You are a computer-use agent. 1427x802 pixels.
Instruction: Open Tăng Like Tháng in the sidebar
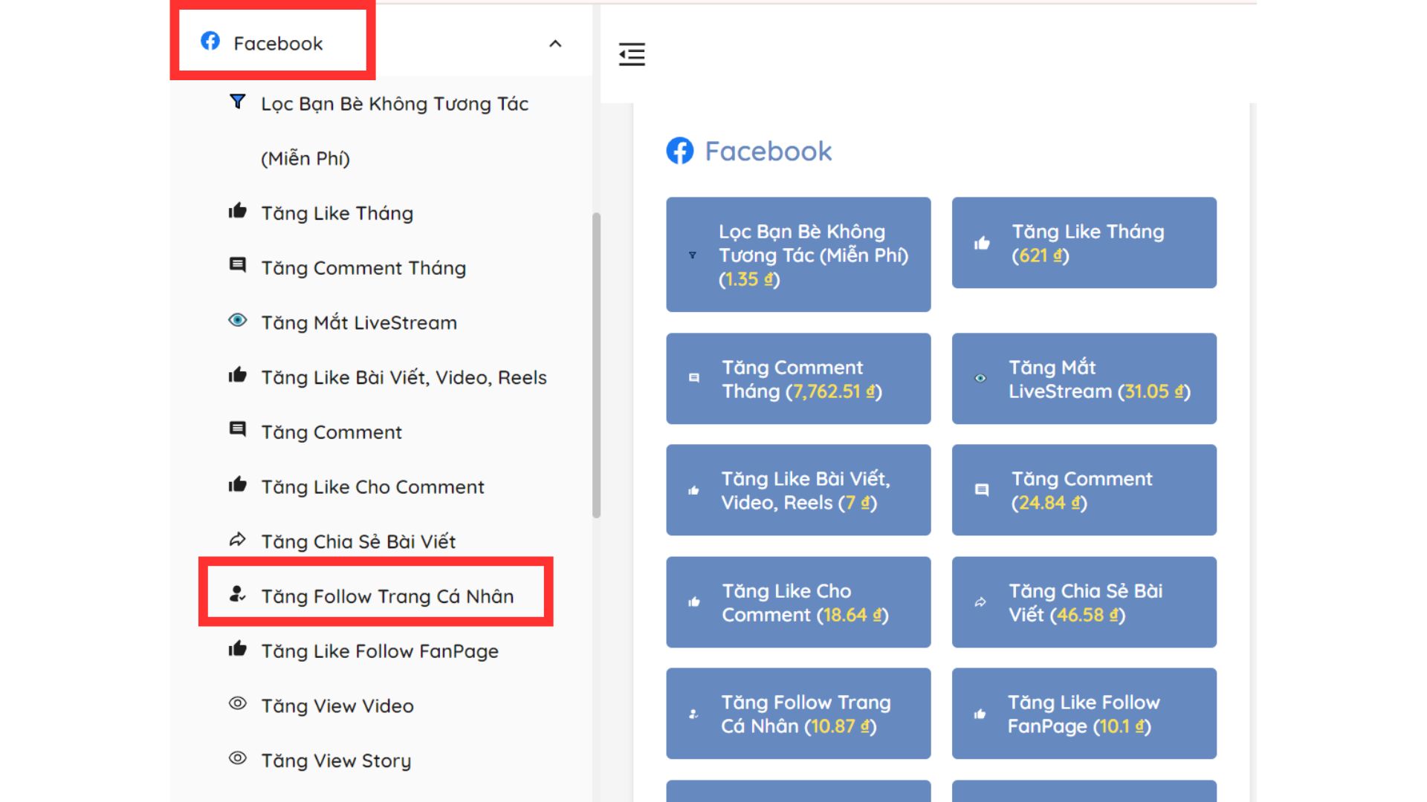pyautogui.click(x=337, y=213)
